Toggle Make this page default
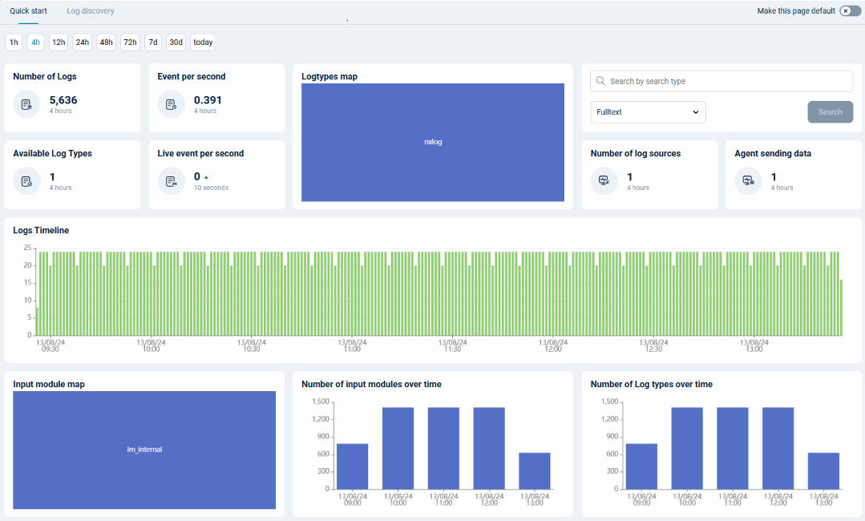Screen dimensions: 865x521 point(848,10)
